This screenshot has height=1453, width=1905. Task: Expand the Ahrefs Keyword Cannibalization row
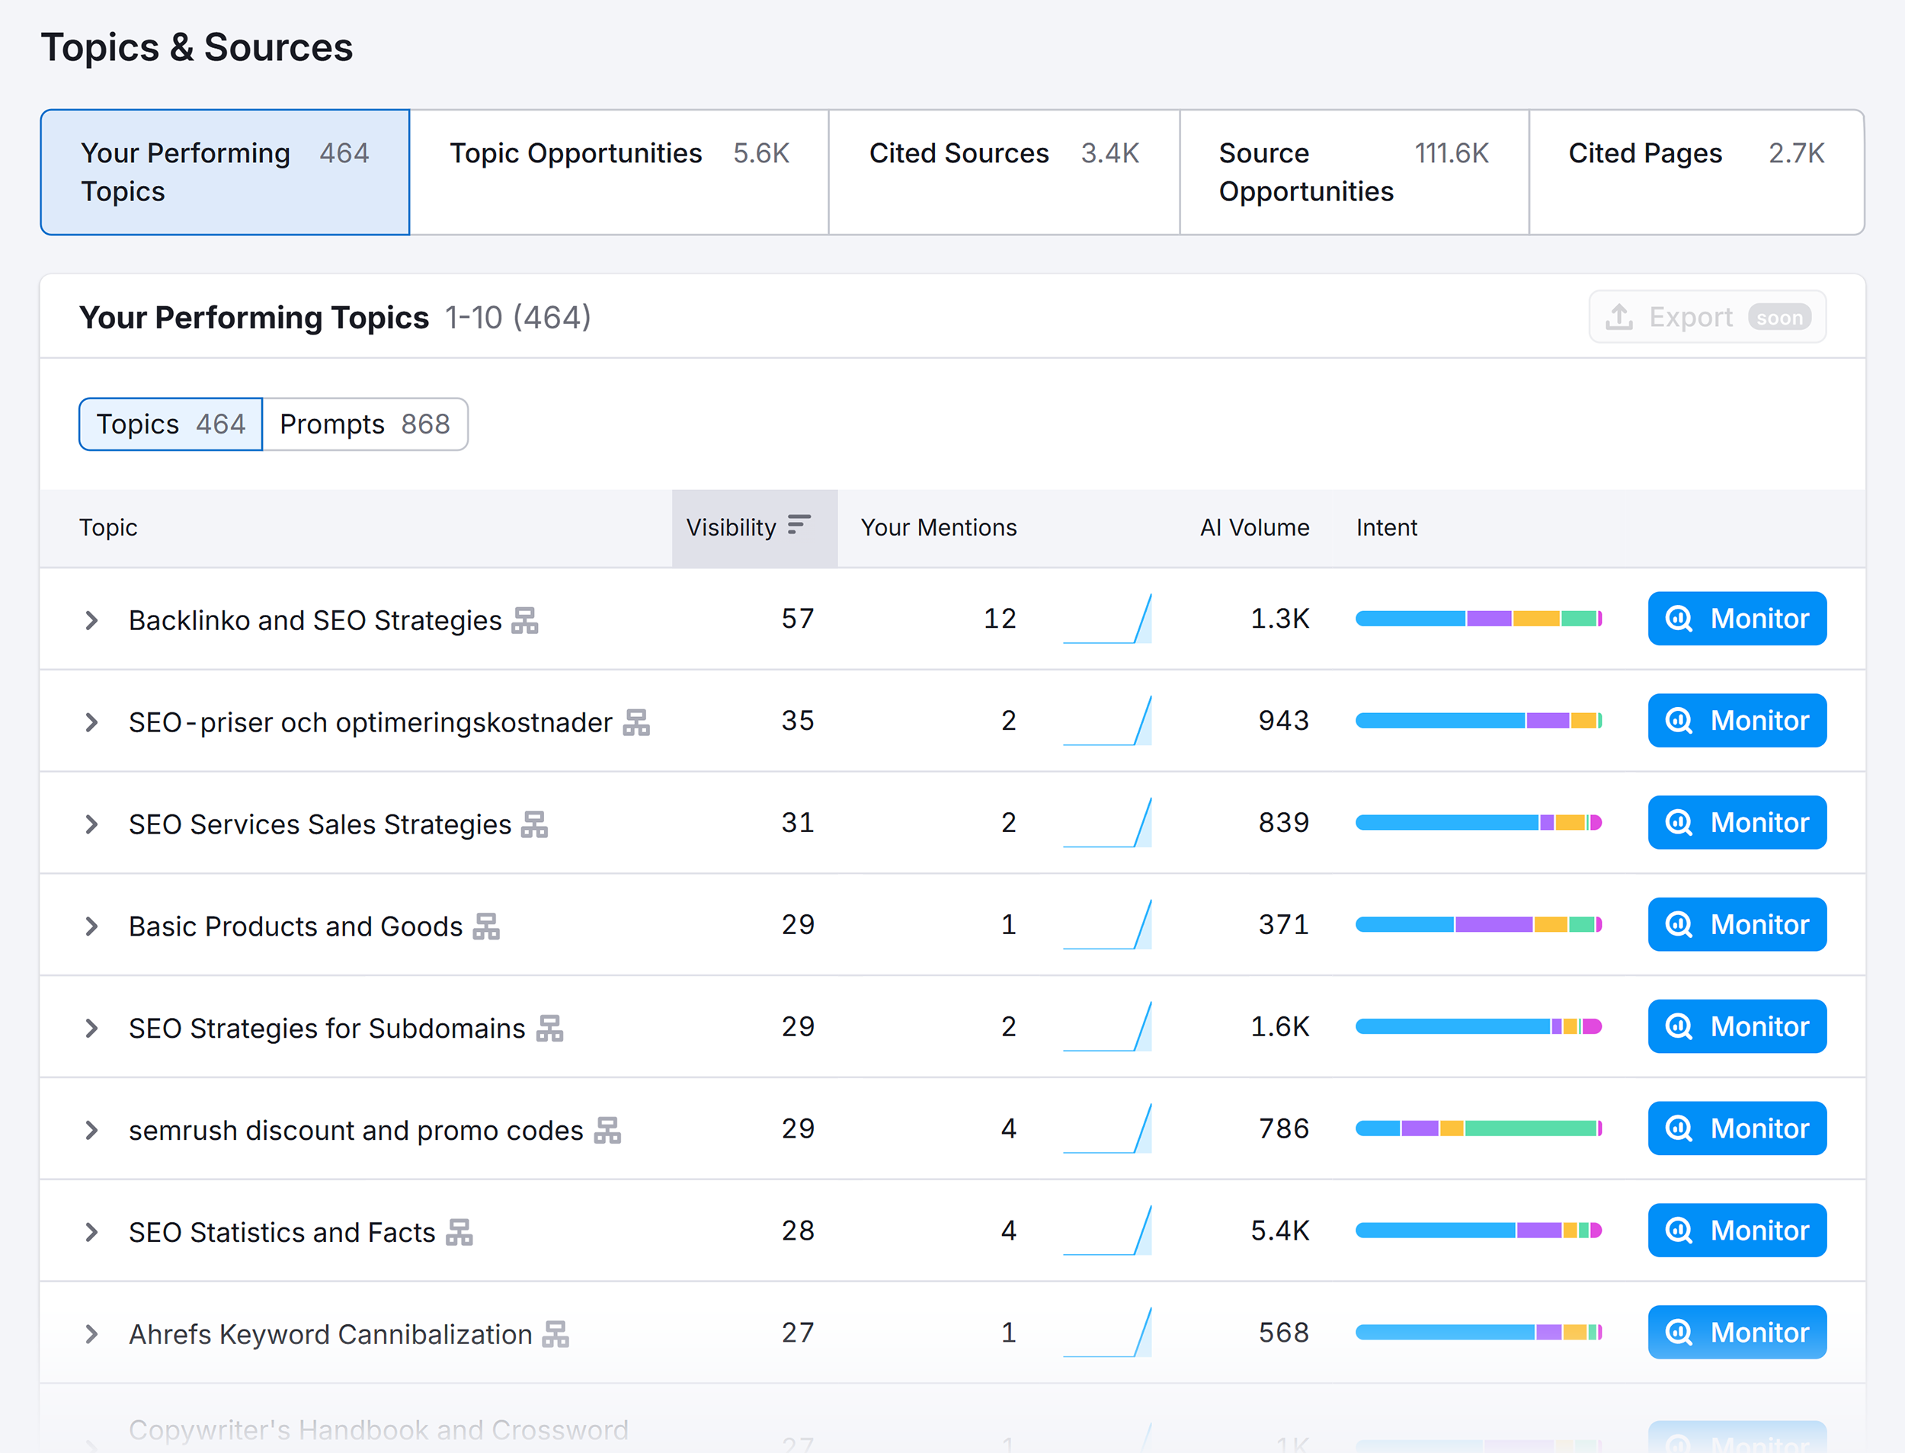(91, 1333)
